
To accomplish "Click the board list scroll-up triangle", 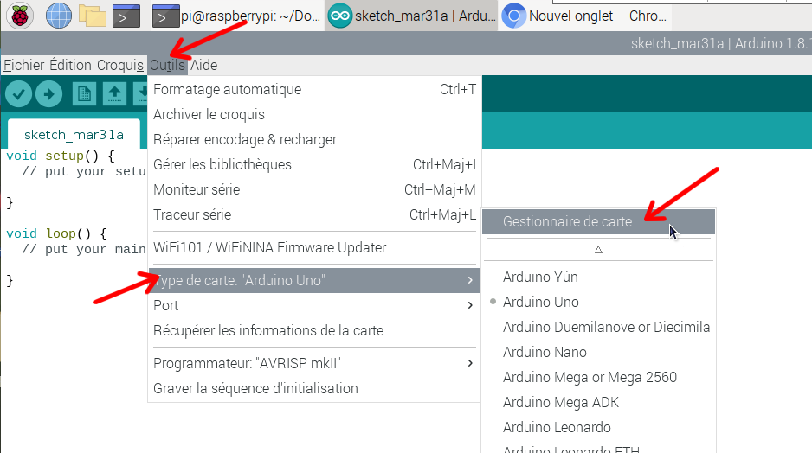I will 599,250.
